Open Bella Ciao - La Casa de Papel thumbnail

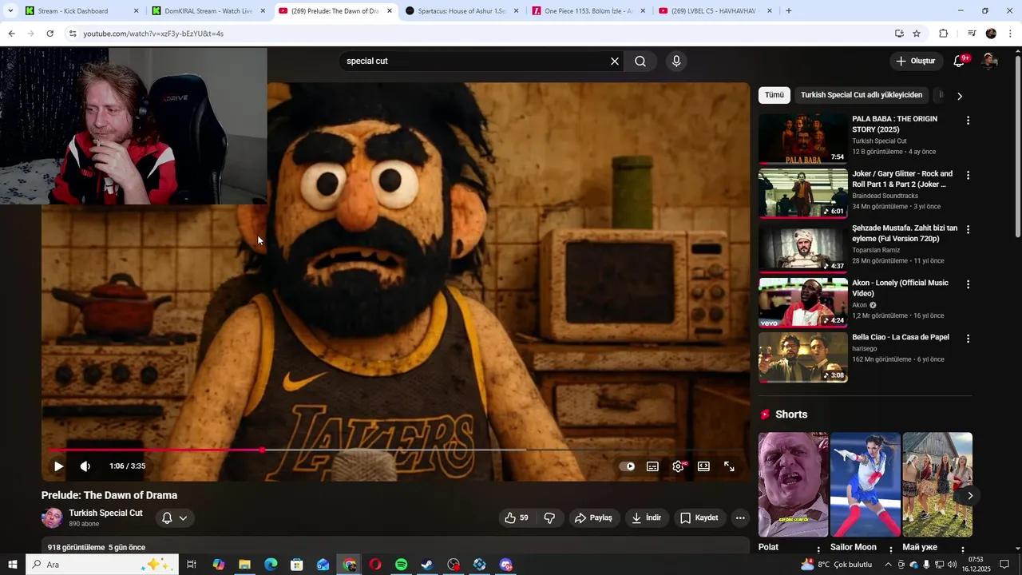[x=803, y=357]
